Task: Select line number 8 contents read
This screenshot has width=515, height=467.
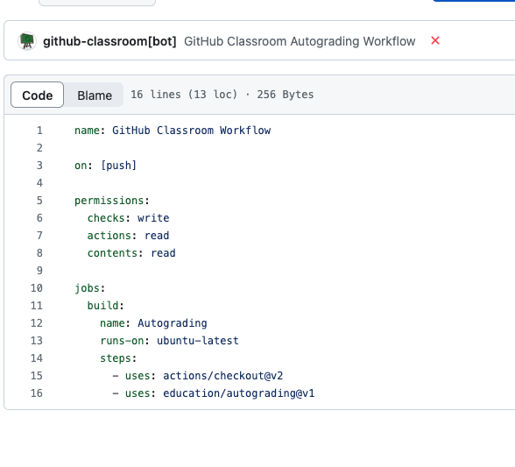Action: coord(39,253)
